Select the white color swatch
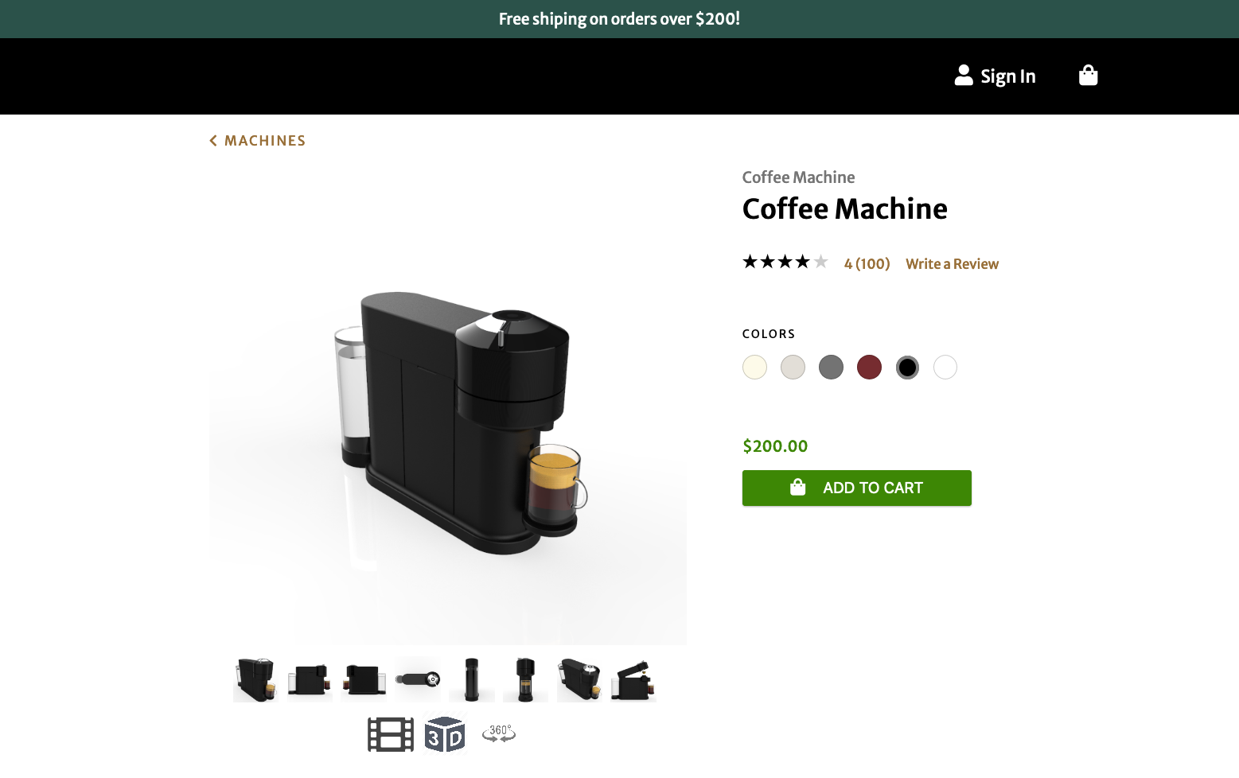Image resolution: width=1239 pixels, height=778 pixels. click(x=945, y=368)
